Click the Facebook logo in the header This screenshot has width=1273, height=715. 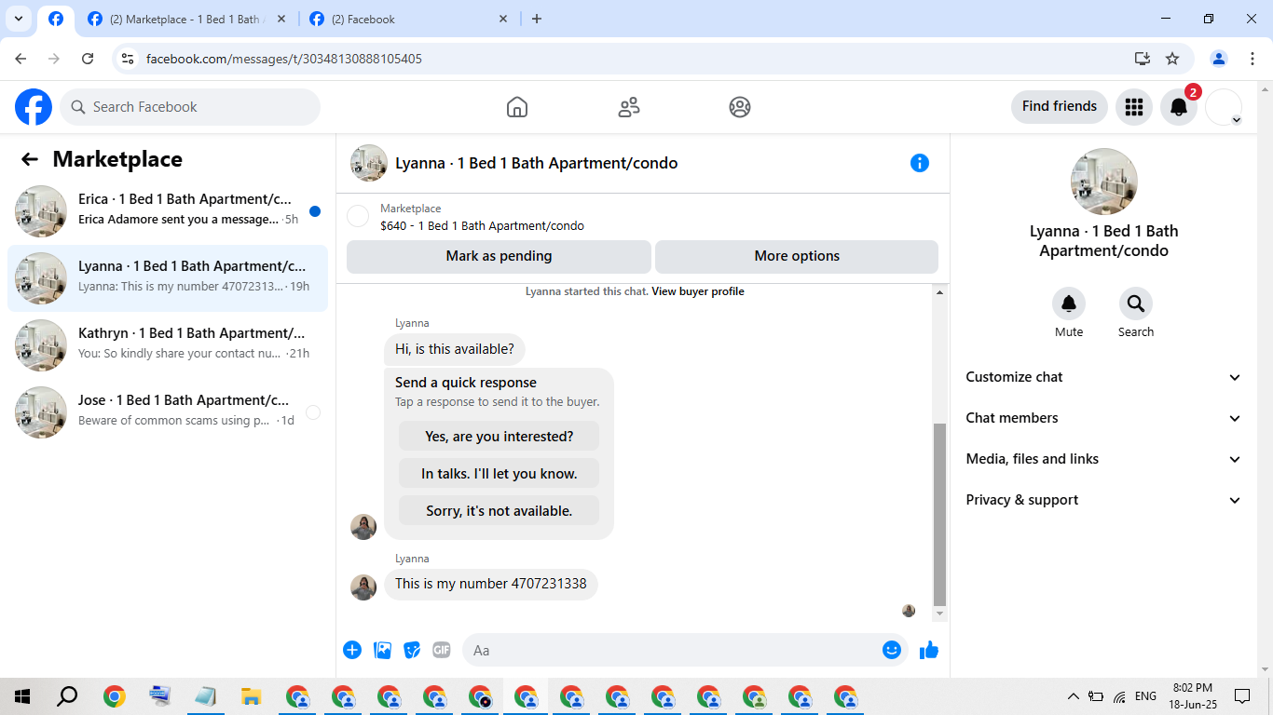pos(34,107)
